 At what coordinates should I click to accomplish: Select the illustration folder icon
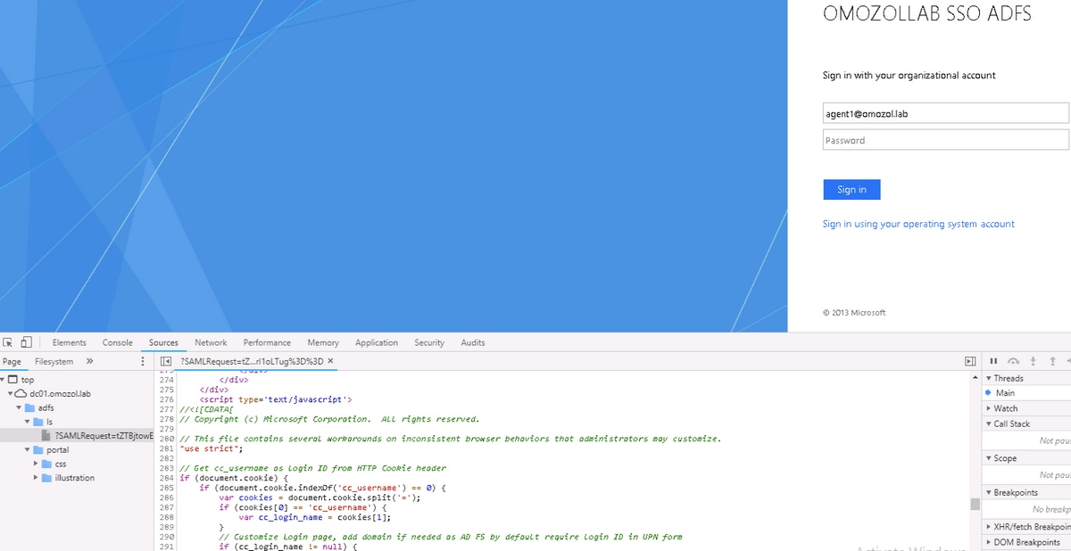tap(46, 478)
